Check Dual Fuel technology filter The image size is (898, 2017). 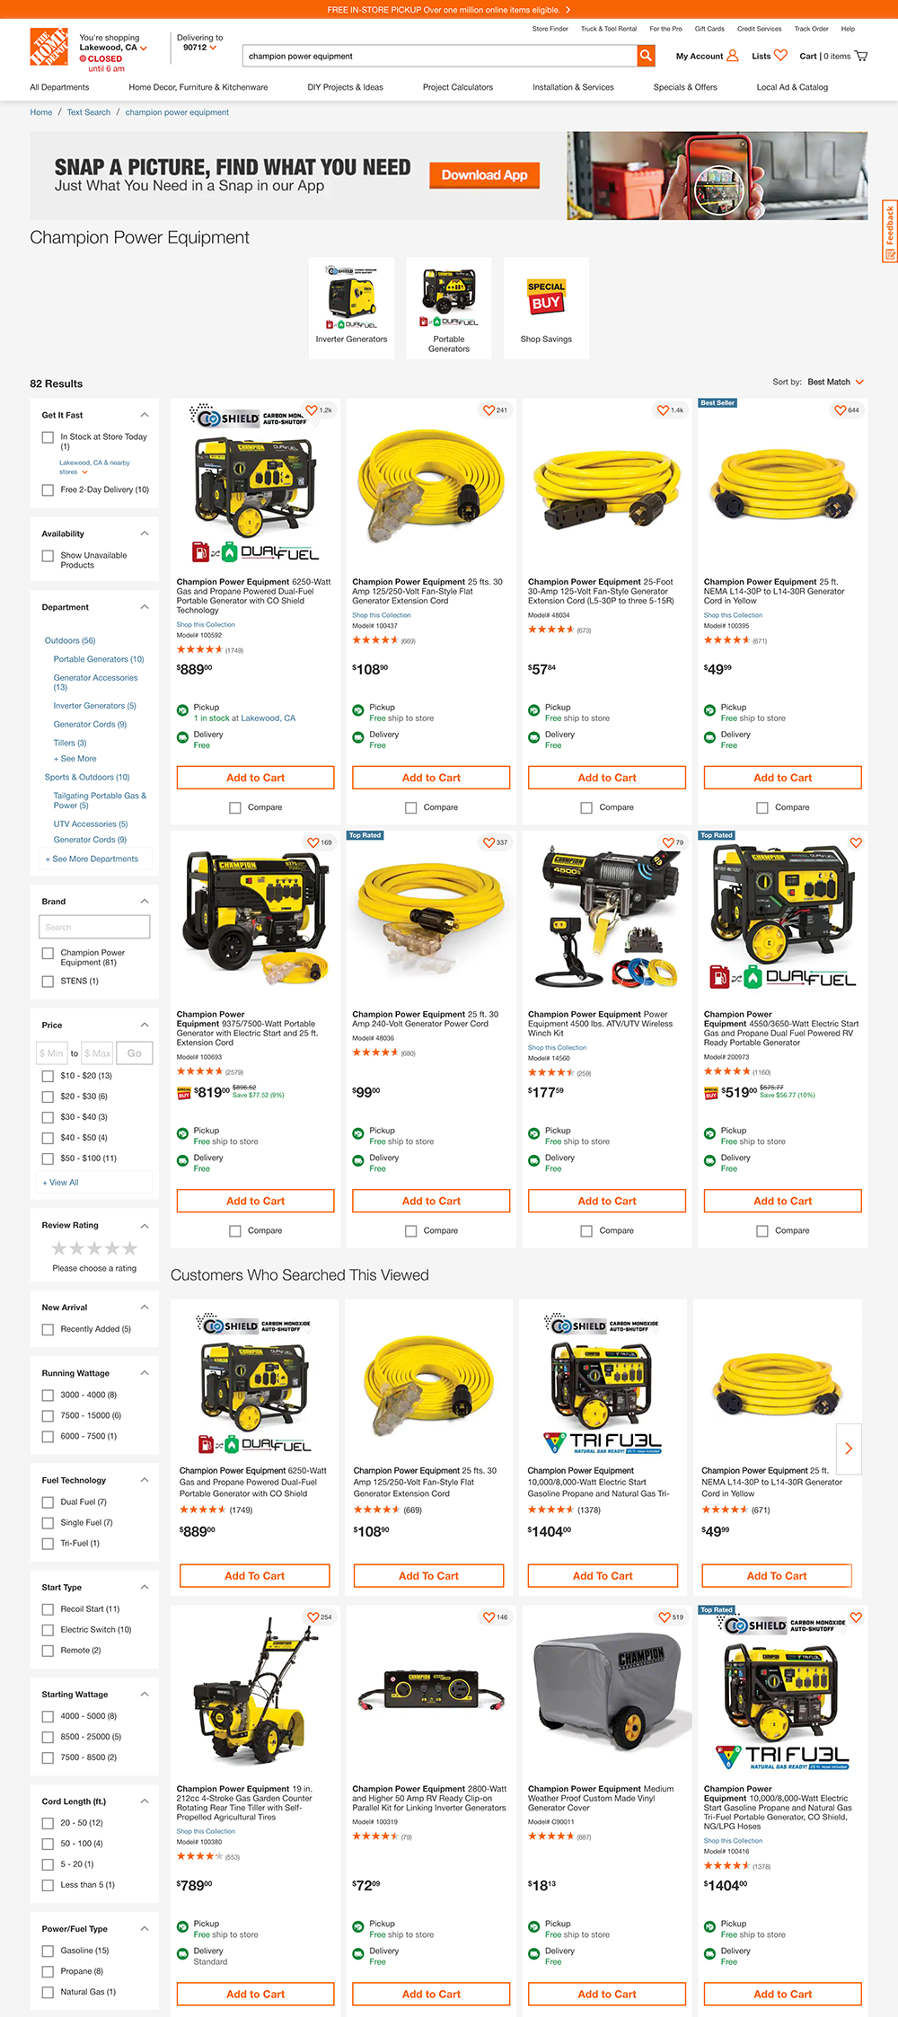click(x=48, y=1502)
